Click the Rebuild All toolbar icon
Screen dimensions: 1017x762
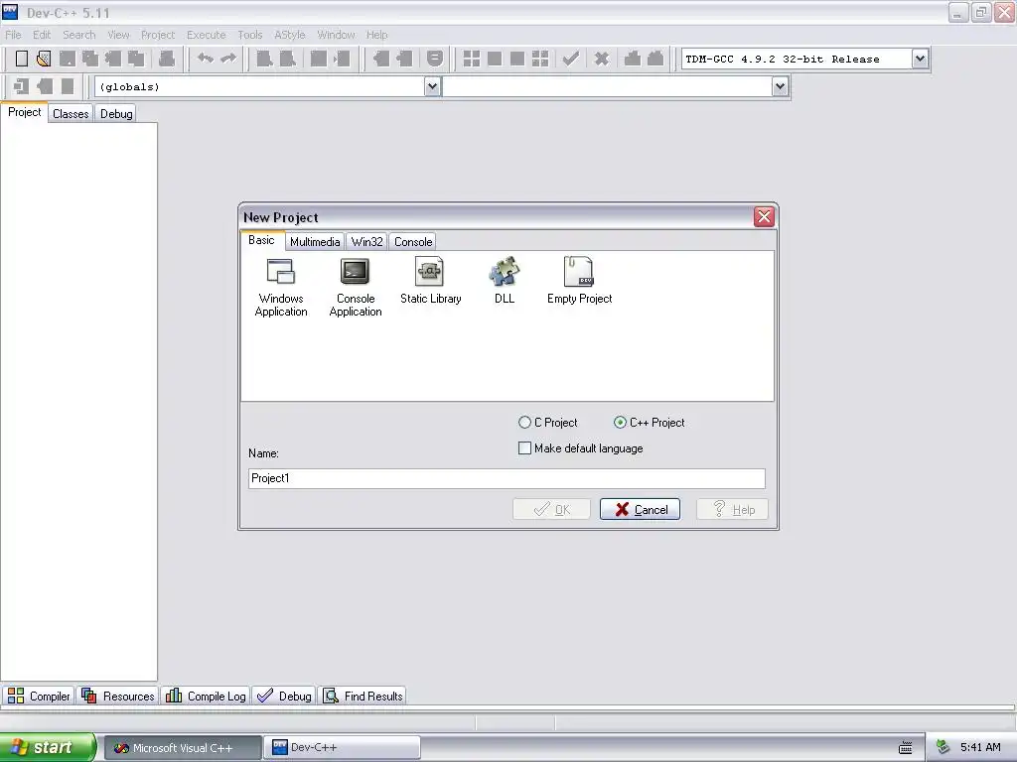coord(540,59)
